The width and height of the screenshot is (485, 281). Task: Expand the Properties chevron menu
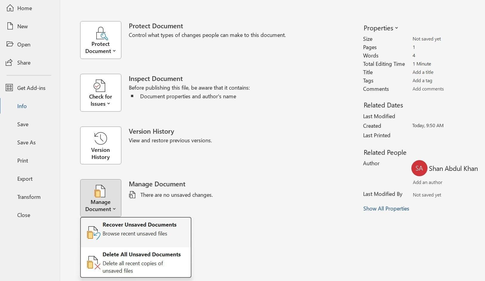click(x=381, y=28)
